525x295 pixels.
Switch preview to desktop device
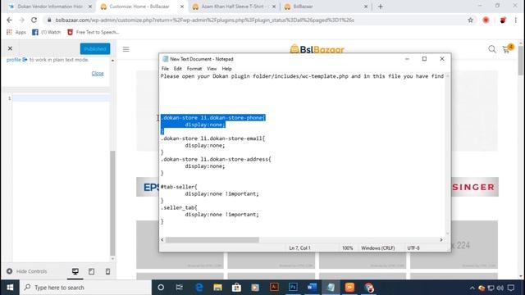[75, 271]
